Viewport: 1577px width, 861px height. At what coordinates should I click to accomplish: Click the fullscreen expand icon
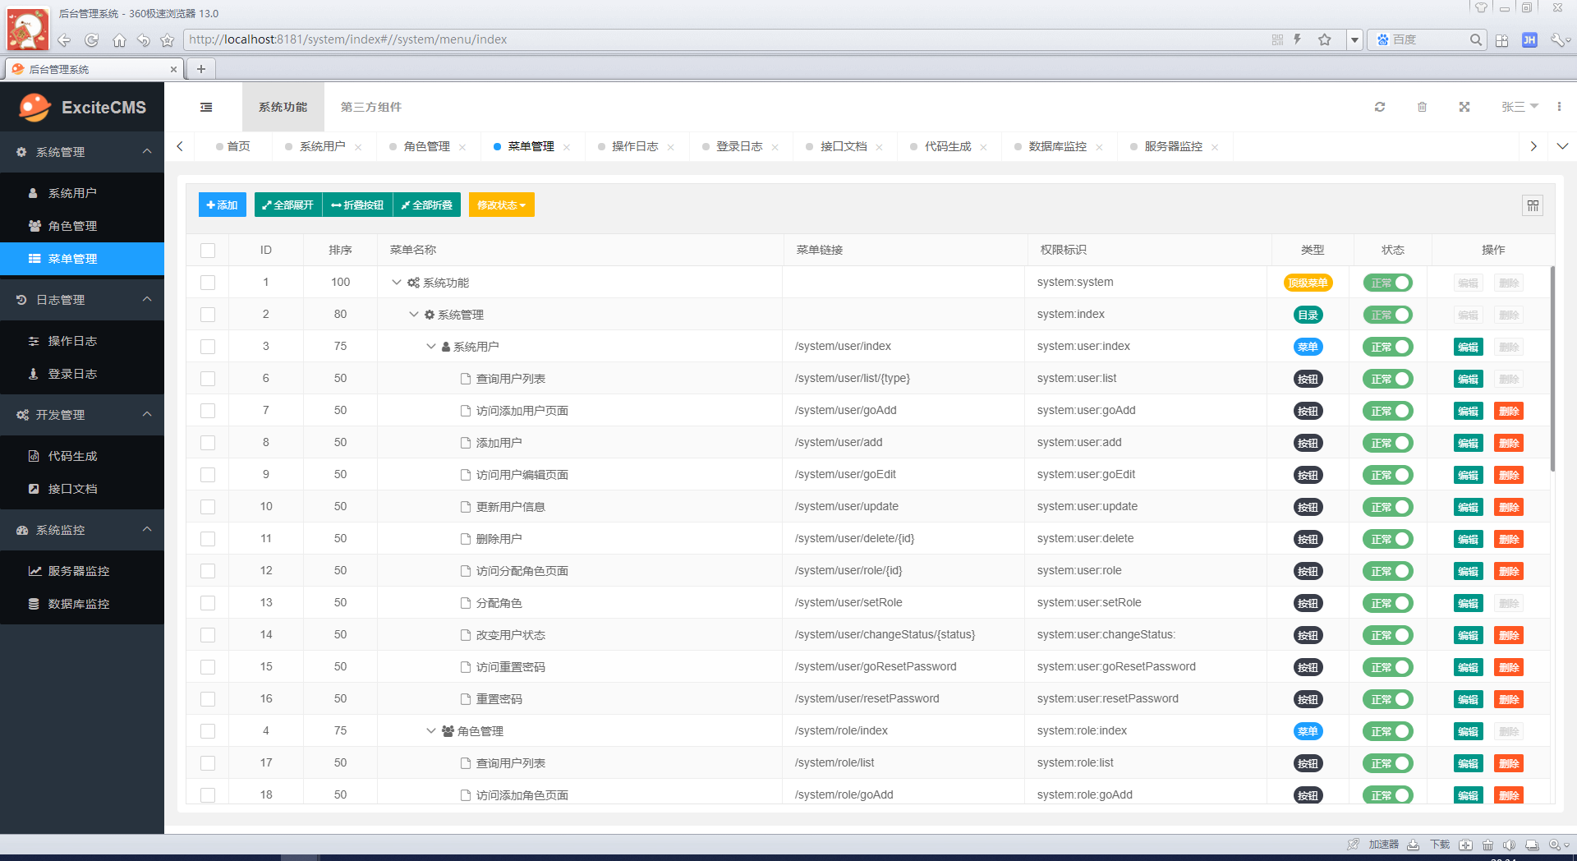(1464, 107)
